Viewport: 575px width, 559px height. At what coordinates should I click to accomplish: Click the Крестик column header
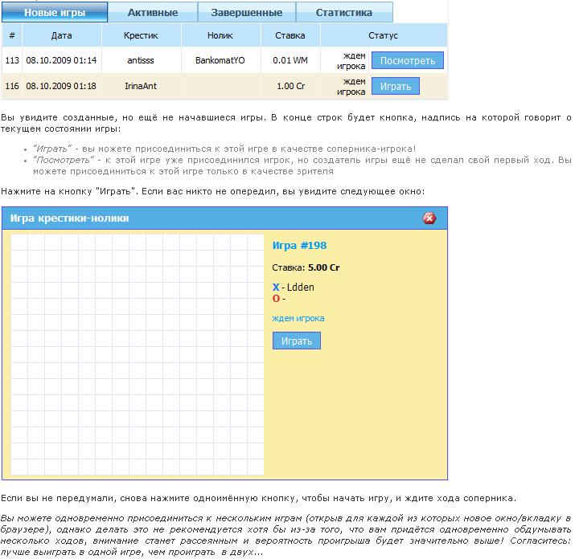[x=141, y=35]
